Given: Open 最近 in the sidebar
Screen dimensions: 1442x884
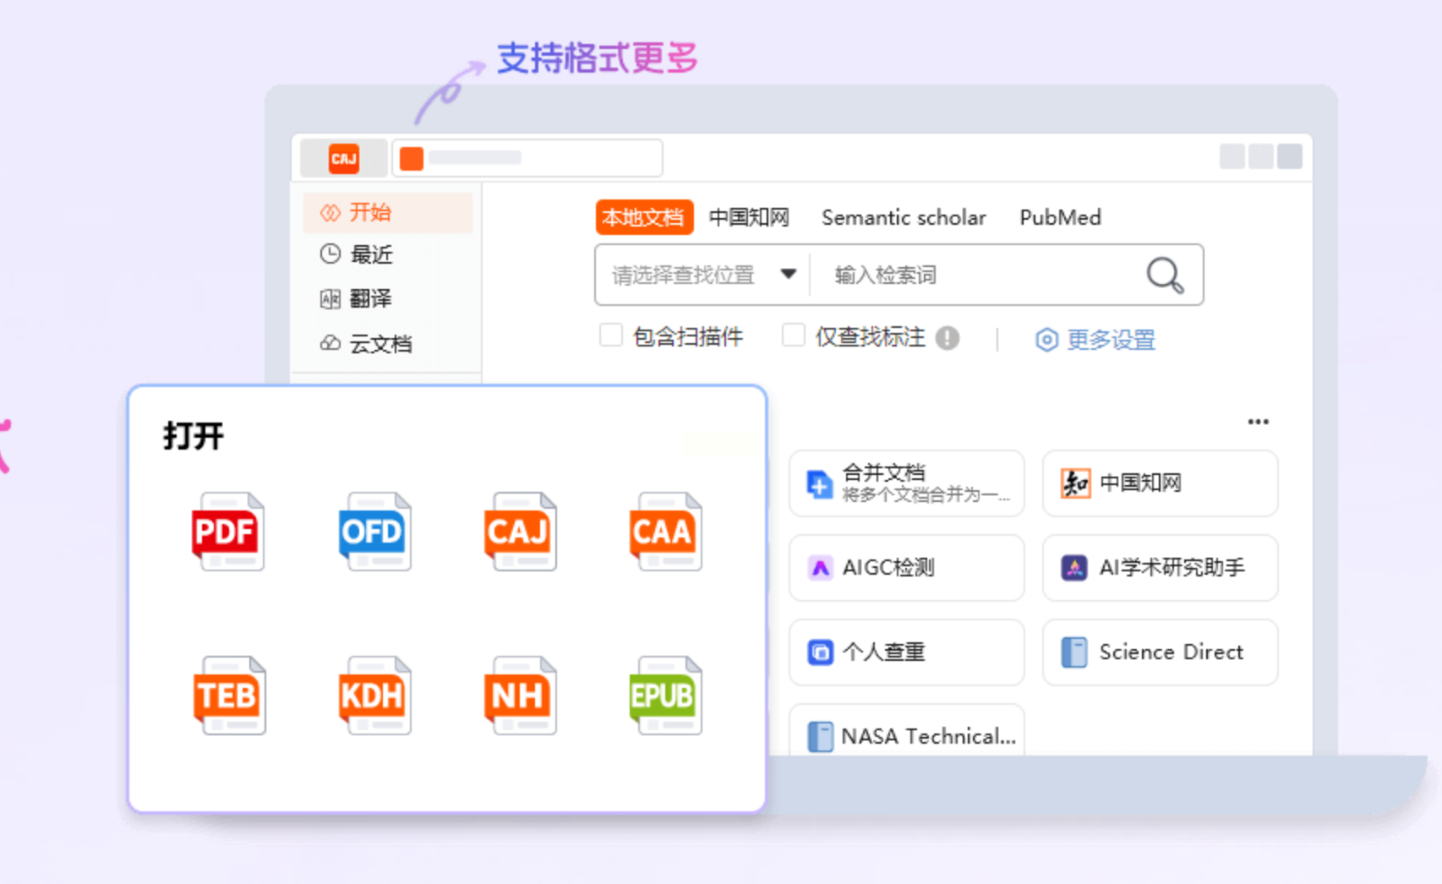Looking at the screenshot, I should 388,254.
